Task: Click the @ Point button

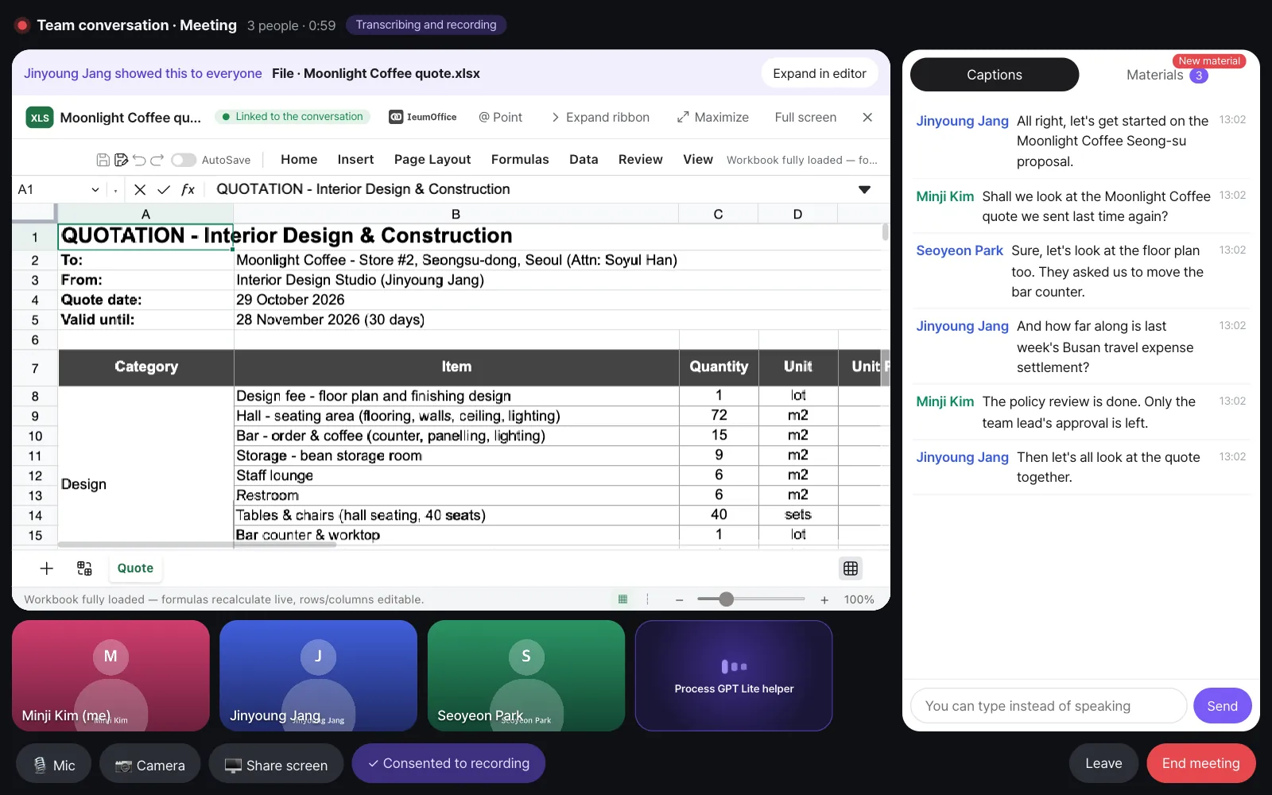Action: [501, 117]
